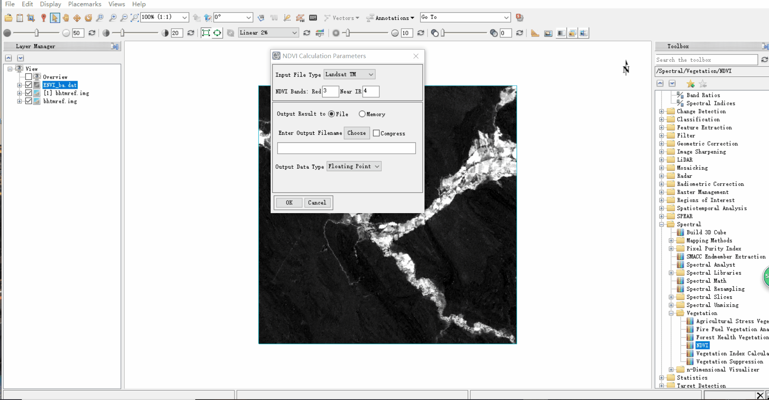The height and width of the screenshot is (400, 769).
Task: Click Choose to pick output filename
Action: [x=357, y=133]
